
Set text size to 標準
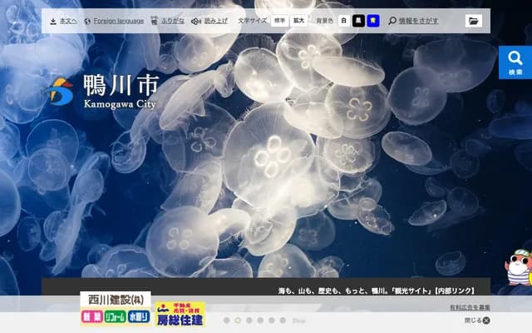[279, 21]
